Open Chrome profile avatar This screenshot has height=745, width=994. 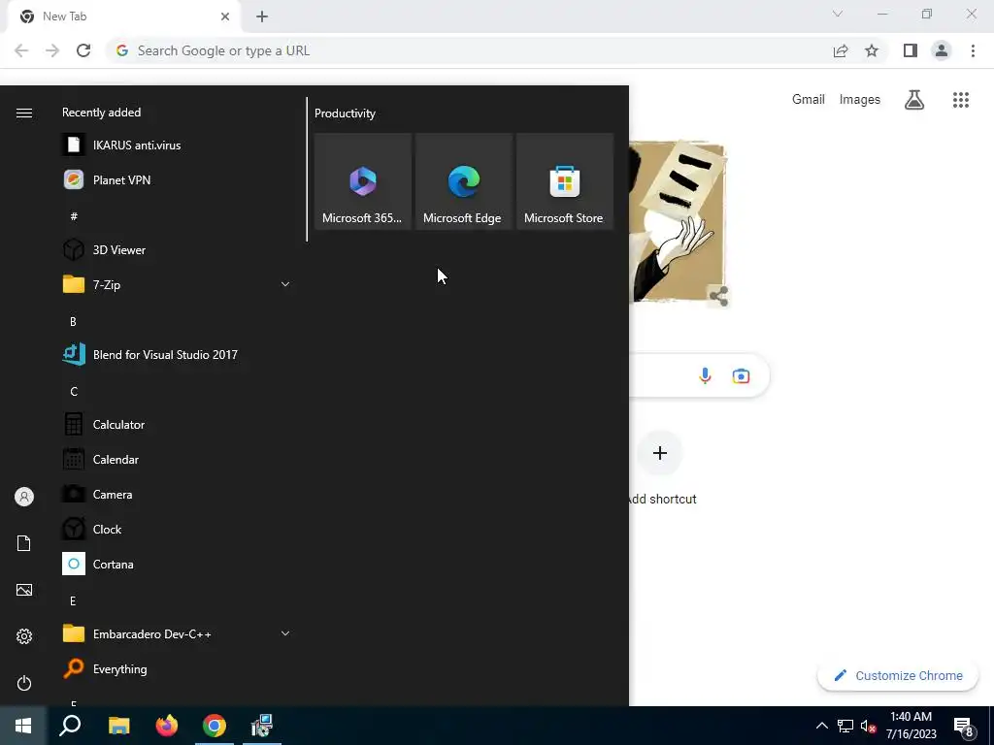942,50
